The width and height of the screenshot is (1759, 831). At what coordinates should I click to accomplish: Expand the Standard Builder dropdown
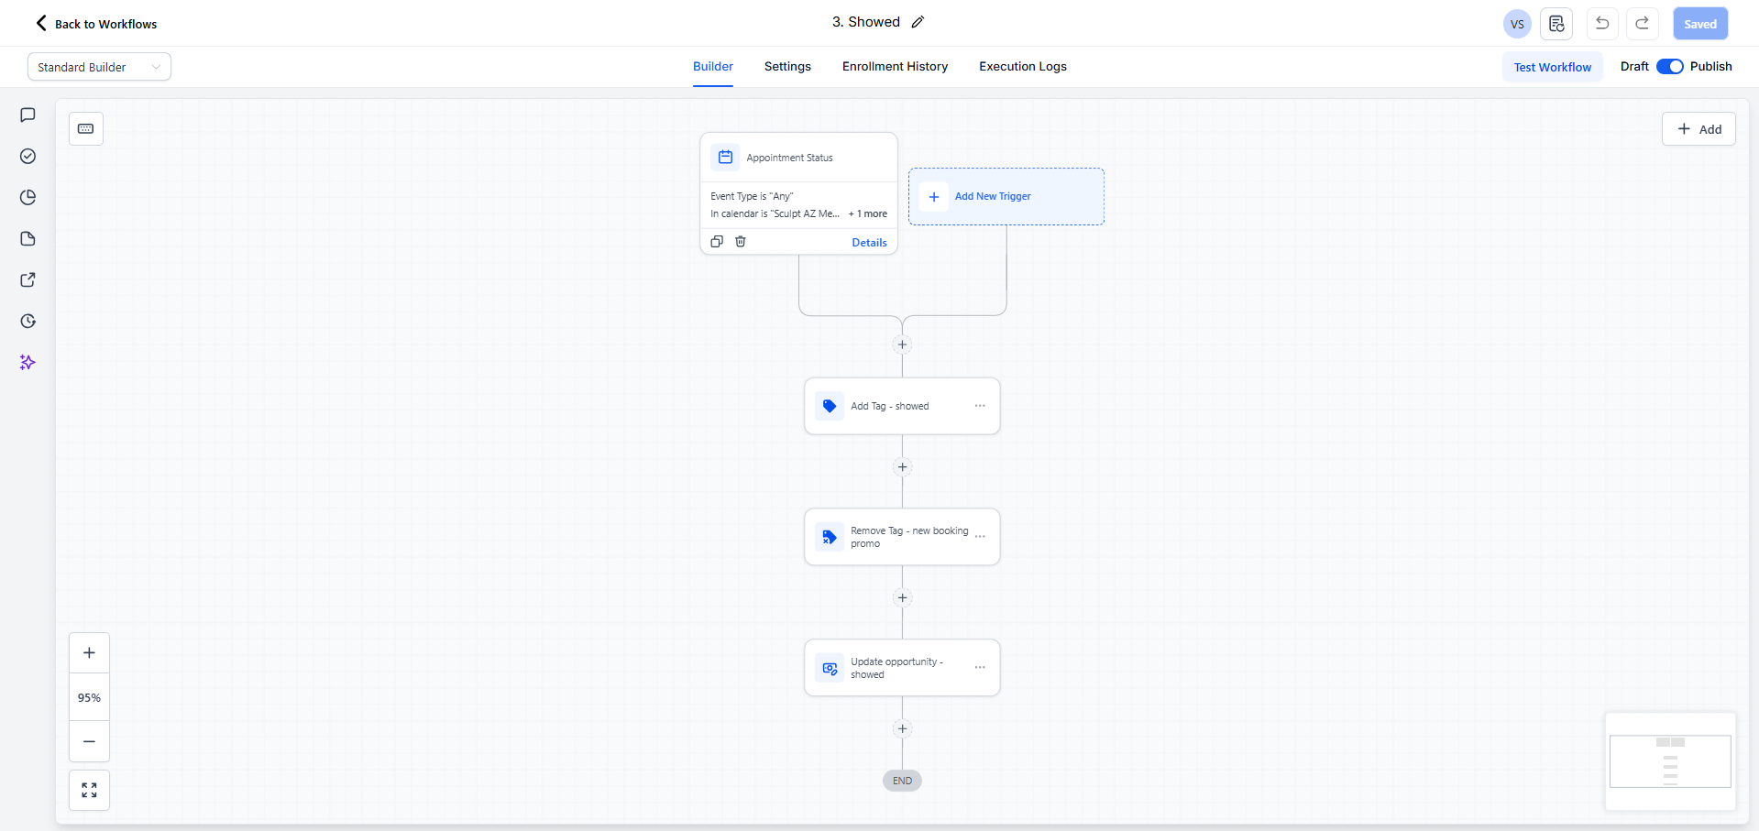click(99, 67)
